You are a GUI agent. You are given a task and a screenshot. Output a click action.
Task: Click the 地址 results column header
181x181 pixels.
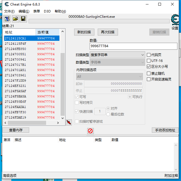tap(19, 32)
